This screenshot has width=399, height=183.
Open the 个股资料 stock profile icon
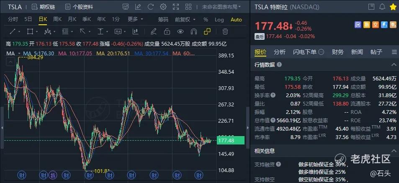pyautogui.click(x=67, y=7)
